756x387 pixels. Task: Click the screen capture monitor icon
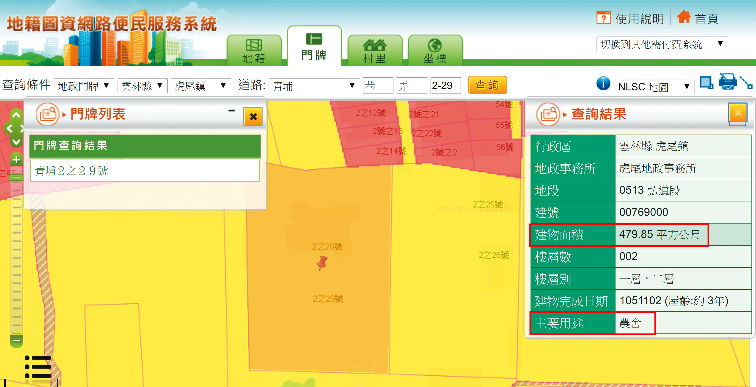coord(706,82)
